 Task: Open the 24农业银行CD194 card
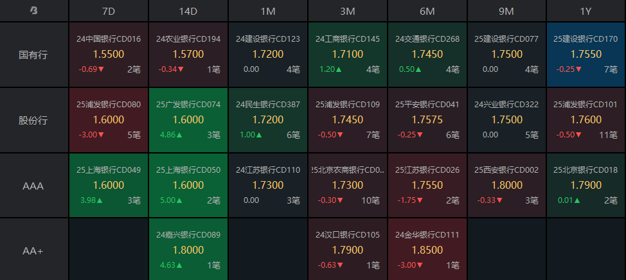coord(188,55)
